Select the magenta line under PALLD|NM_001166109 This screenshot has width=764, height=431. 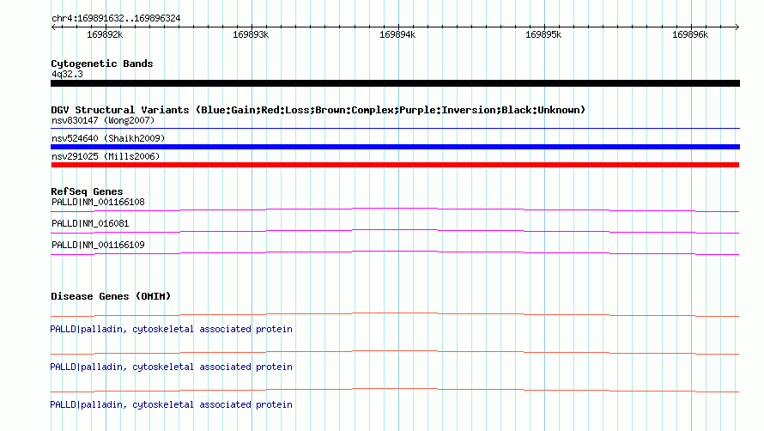[x=395, y=252]
